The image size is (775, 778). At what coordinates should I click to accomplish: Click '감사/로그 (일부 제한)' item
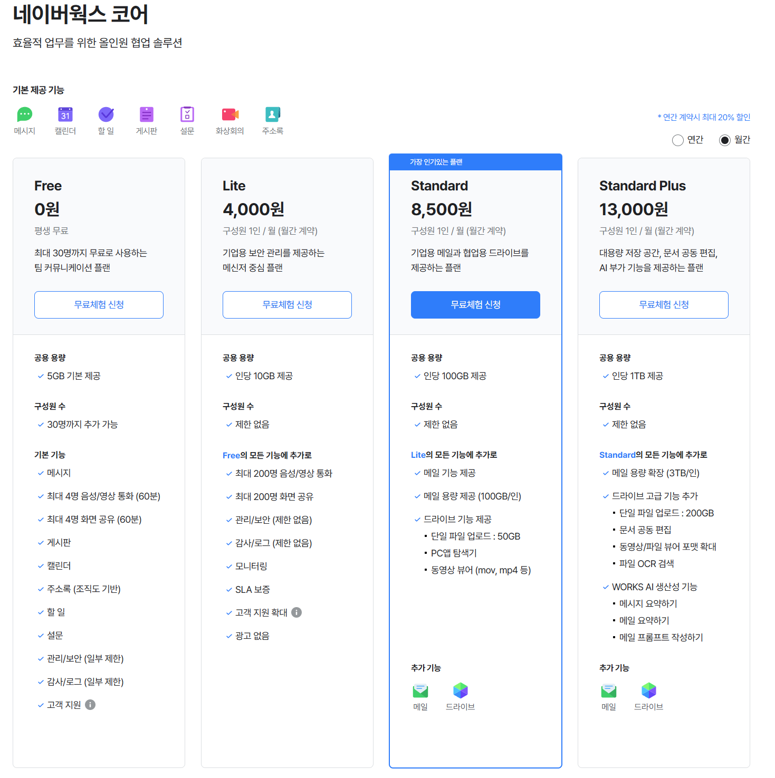coord(85,682)
